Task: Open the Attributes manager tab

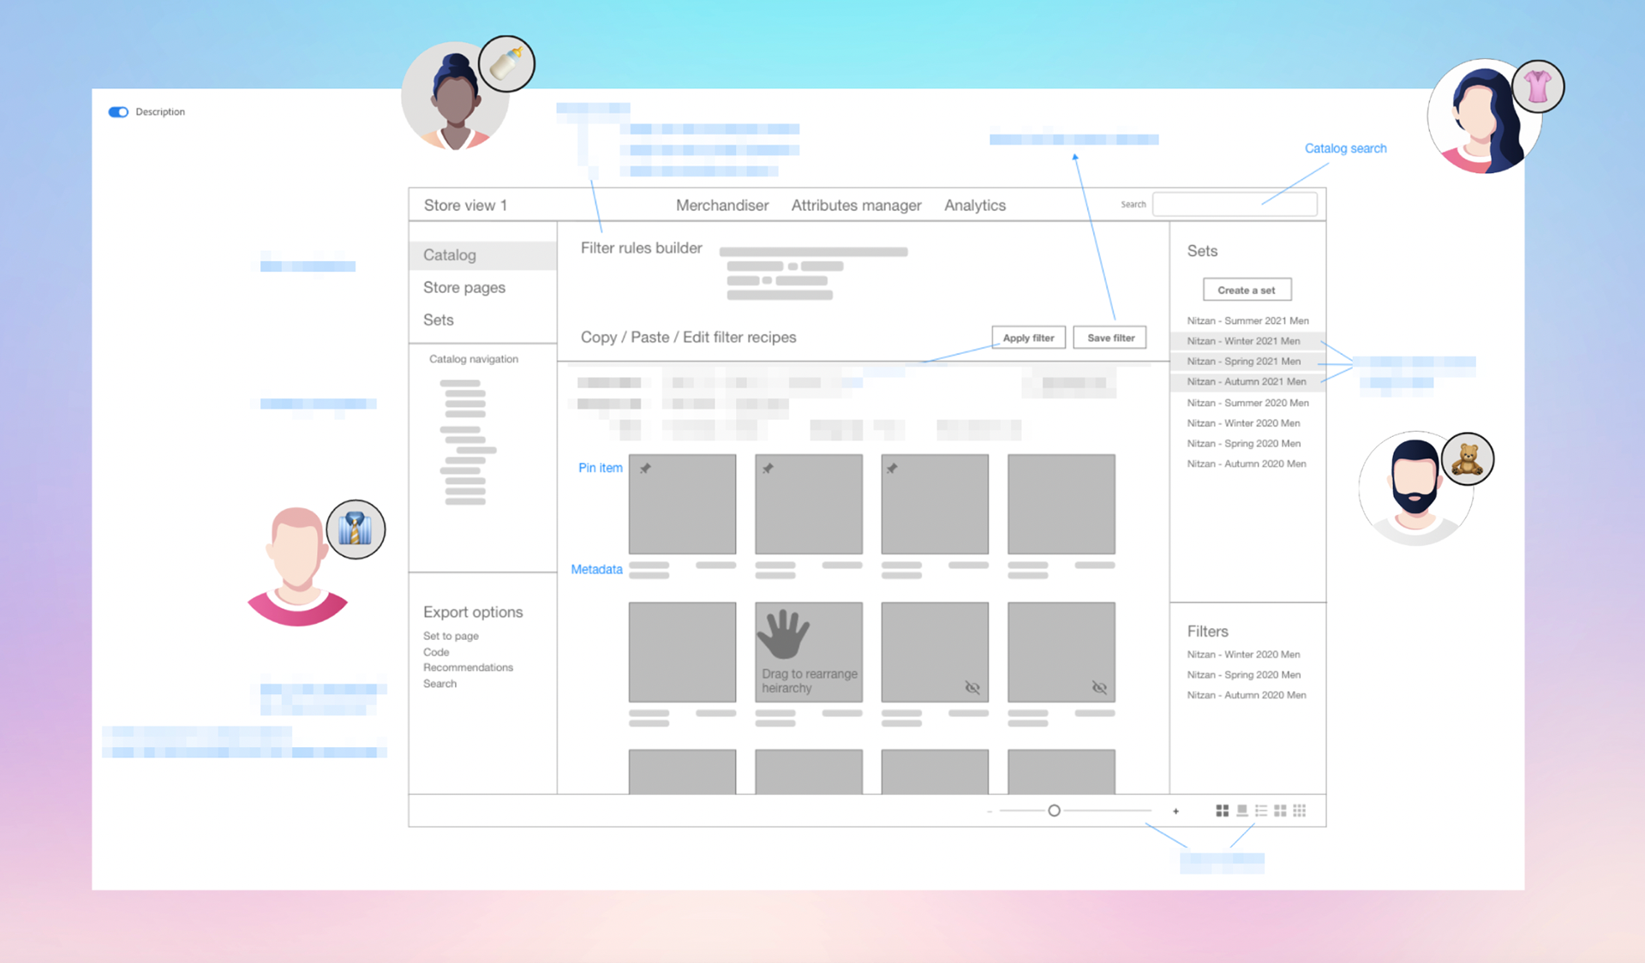Action: click(856, 206)
